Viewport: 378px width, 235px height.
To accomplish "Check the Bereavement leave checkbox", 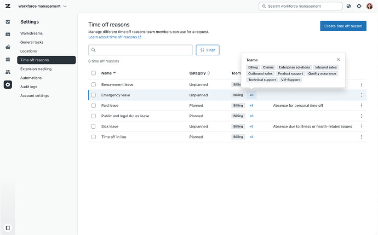I will pyautogui.click(x=94, y=84).
